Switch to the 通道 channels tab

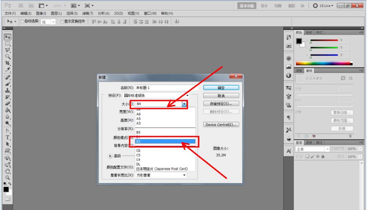tap(309, 143)
